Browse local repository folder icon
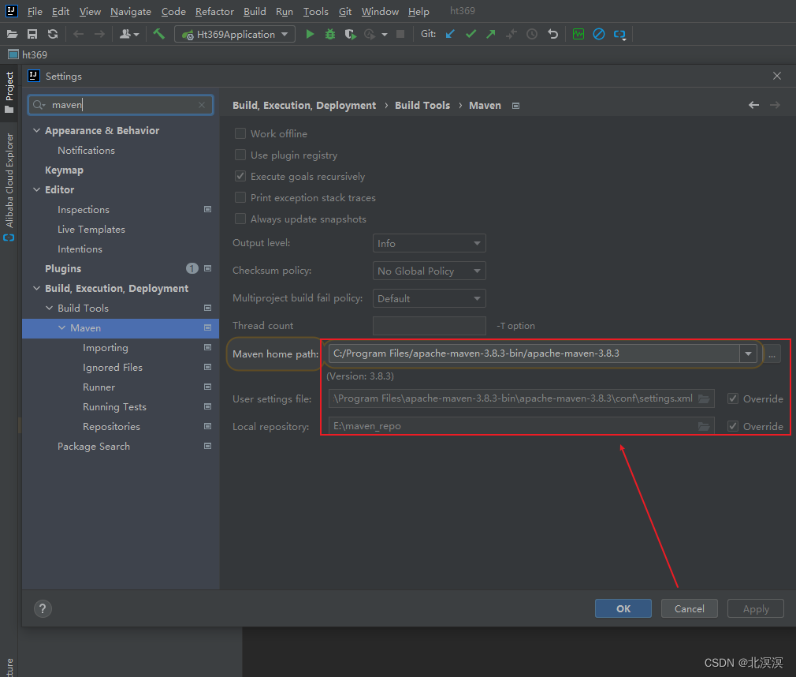The image size is (796, 677). pos(704,426)
